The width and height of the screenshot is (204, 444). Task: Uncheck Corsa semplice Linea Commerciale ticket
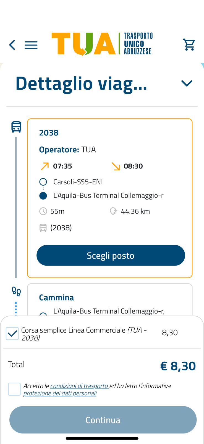pyautogui.click(x=12, y=334)
